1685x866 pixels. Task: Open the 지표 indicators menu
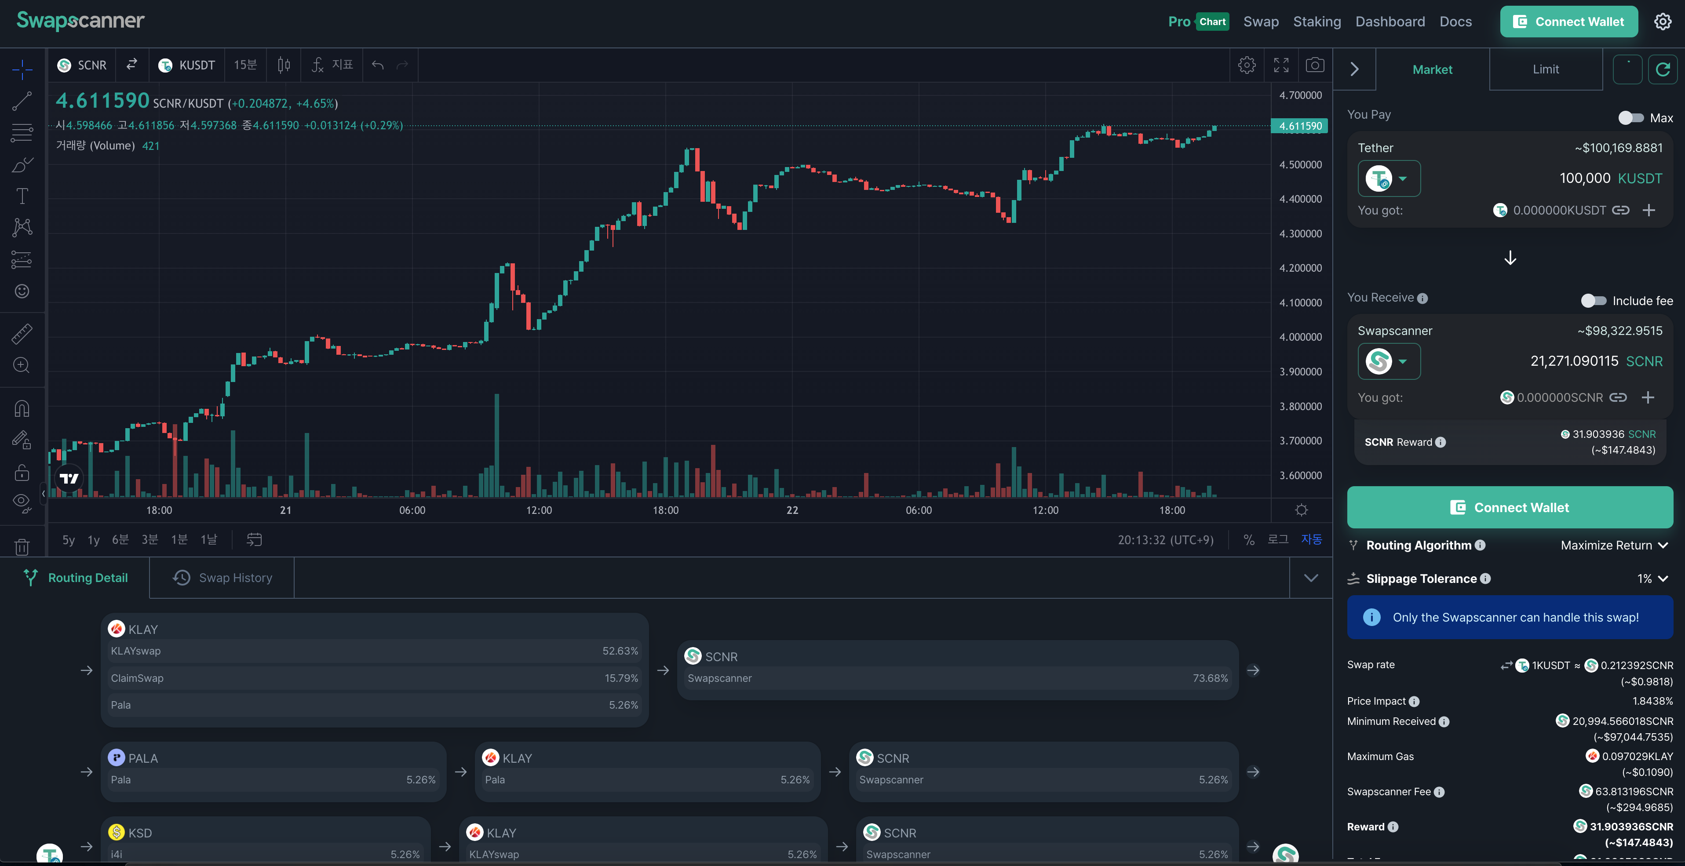(x=332, y=65)
